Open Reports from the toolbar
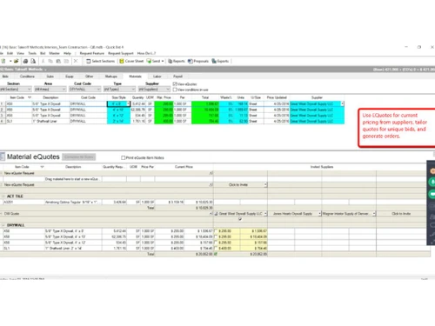435x326 pixels. (x=177, y=61)
